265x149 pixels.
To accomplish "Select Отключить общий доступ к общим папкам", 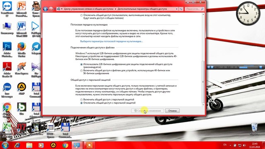I will click(82, 15).
